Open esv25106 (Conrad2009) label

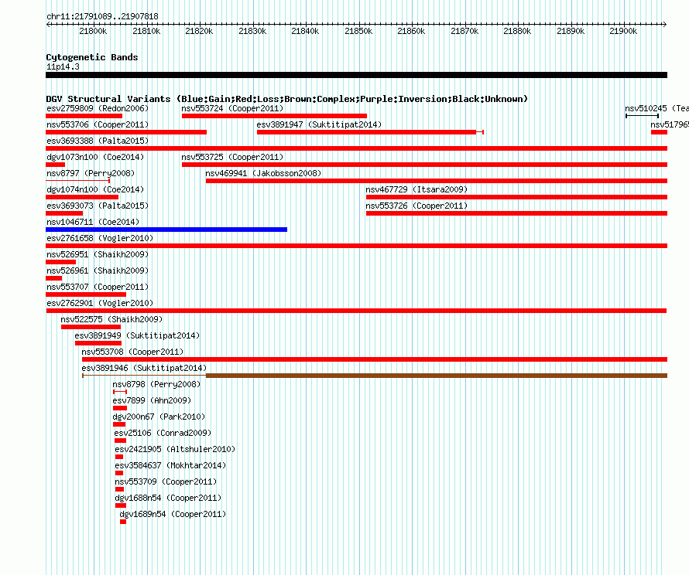(x=163, y=433)
